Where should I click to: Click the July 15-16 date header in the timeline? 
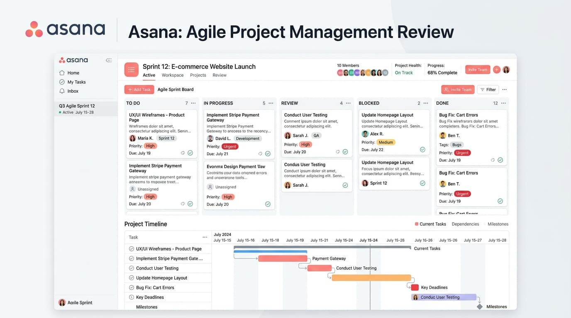click(x=246, y=240)
